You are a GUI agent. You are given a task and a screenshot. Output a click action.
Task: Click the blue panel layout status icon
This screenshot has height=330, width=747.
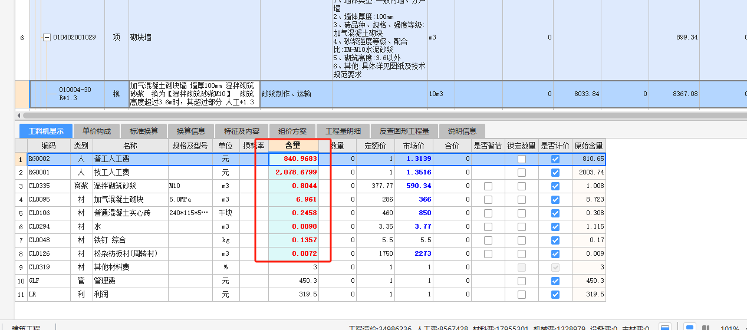(664, 326)
